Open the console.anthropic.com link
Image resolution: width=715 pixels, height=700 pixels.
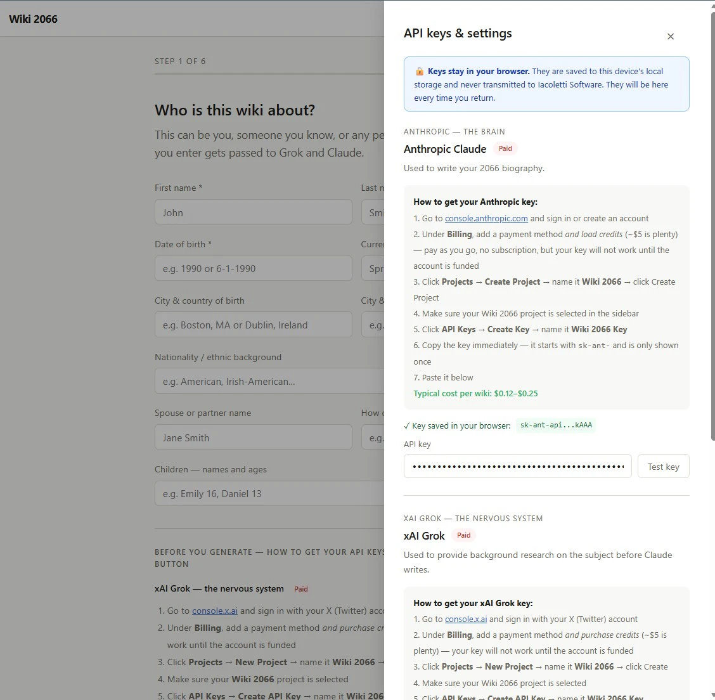coord(486,219)
